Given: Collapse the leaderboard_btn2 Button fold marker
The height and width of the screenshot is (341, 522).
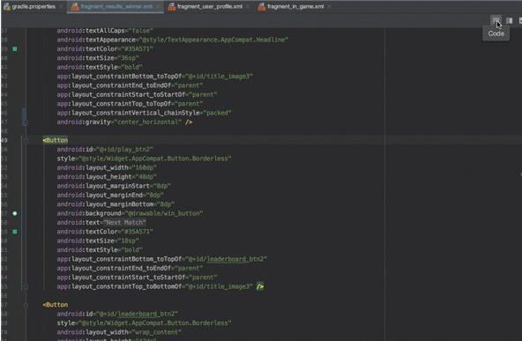Looking at the screenshot, I should [26, 305].
